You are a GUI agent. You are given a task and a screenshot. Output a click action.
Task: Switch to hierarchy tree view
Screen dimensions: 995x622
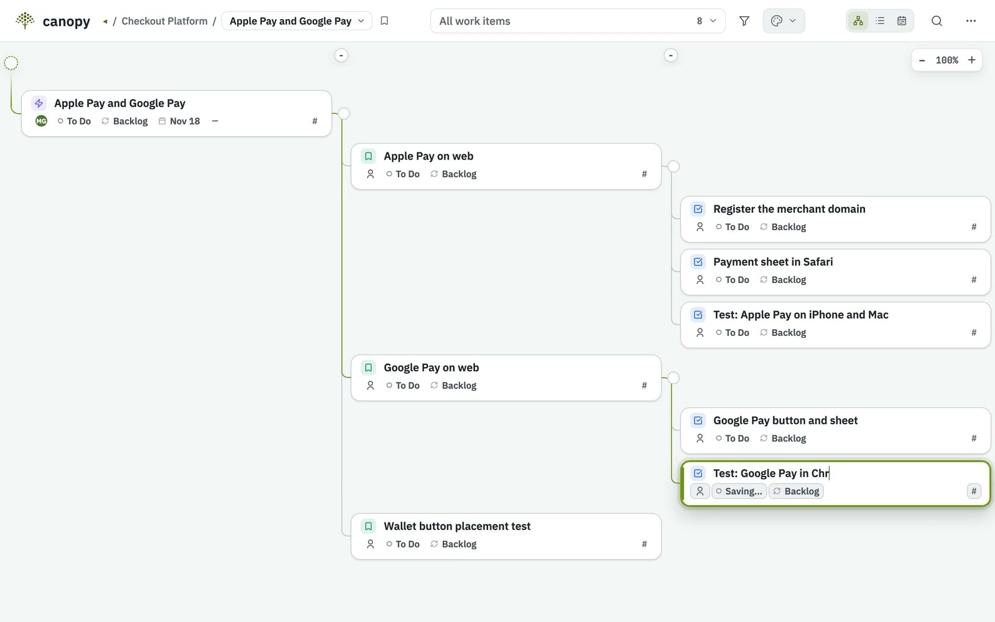[858, 21]
